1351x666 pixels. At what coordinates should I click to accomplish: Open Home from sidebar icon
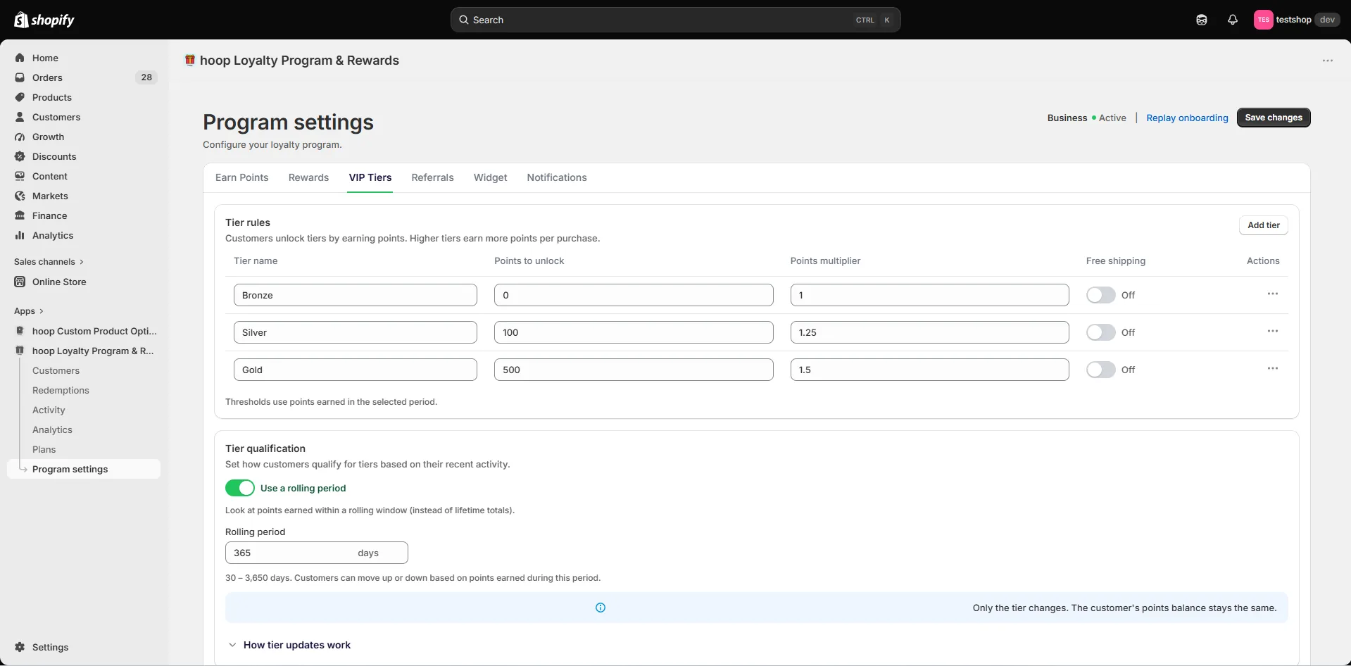tap(20, 58)
